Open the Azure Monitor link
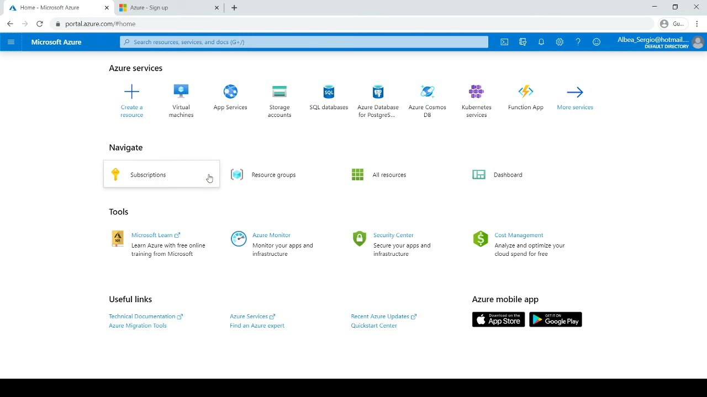The width and height of the screenshot is (707, 397). [271, 235]
